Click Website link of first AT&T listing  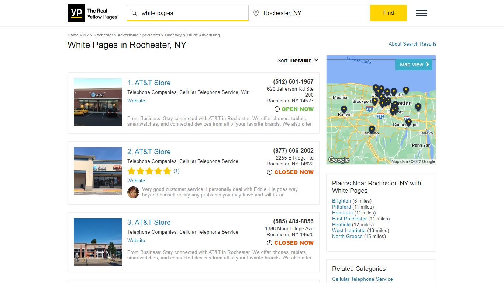[136, 101]
